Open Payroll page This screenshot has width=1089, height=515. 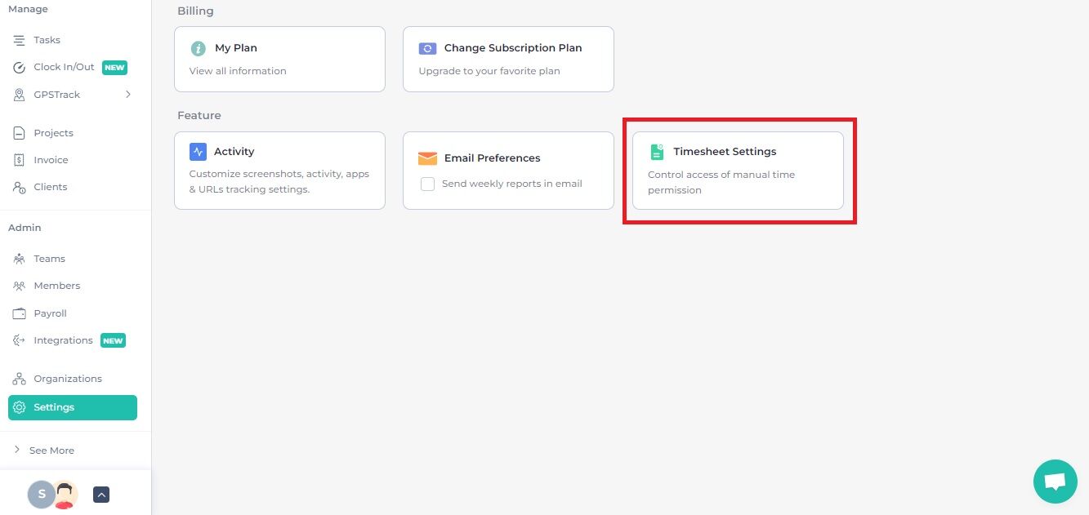[50, 313]
